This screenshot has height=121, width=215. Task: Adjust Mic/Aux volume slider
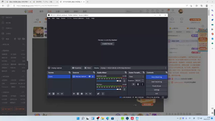click(108, 89)
